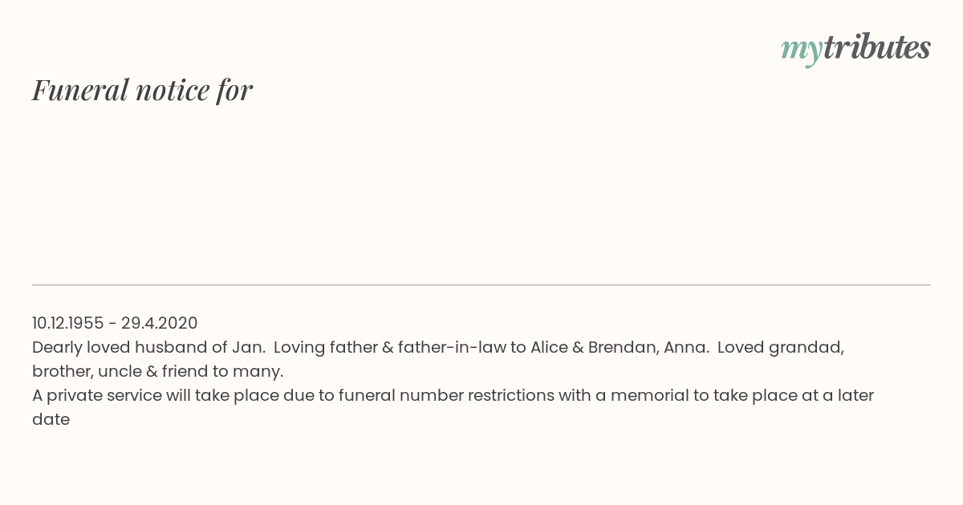This screenshot has height=505, width=963.
Task: Click the death date 29.4.2020
Action: (159, 323)
